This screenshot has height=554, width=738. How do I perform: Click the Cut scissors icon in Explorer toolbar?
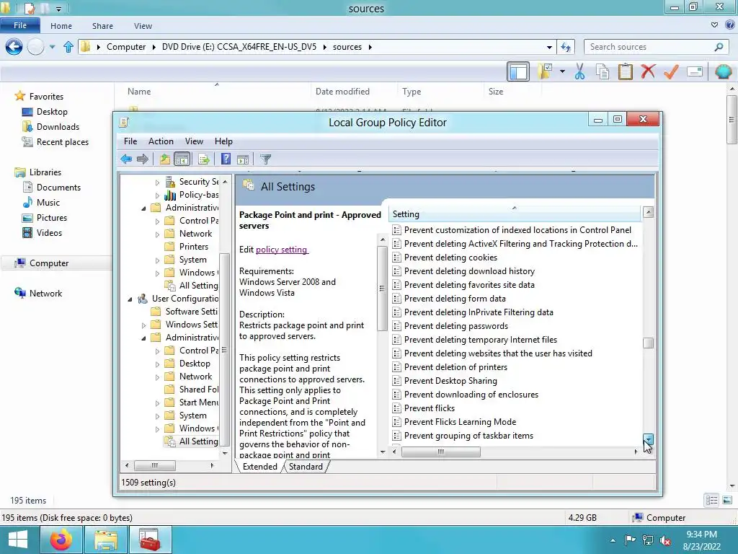[580, 71]
